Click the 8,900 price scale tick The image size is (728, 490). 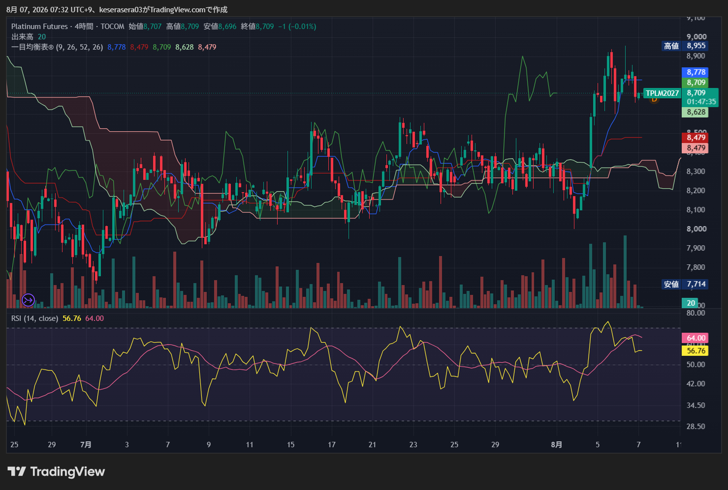(x=696, y=56)
